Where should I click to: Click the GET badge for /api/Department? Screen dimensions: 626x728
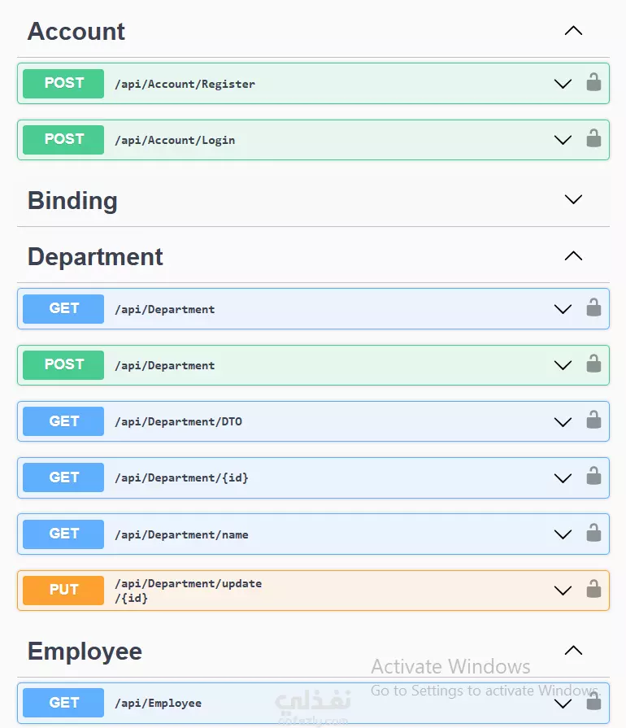pos(63,309)
